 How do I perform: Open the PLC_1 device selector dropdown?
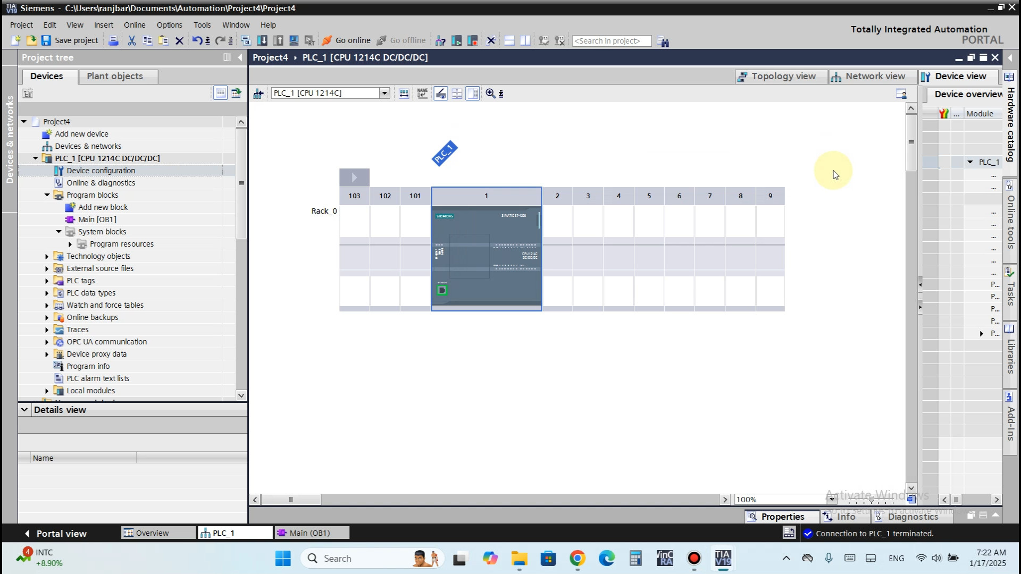point(384,93)
